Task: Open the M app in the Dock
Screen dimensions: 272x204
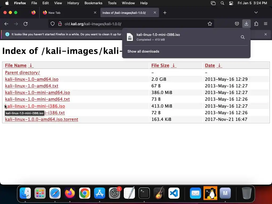Action: (225, 193)
